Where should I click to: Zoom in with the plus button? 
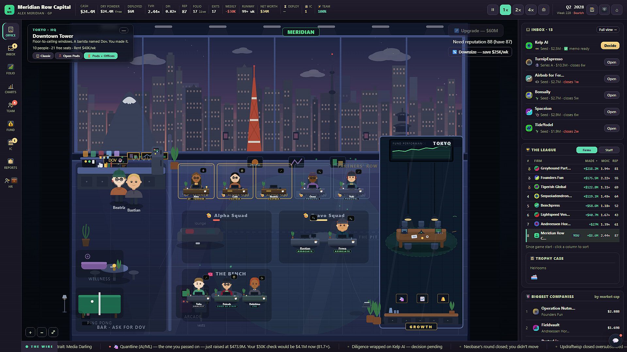30,332
